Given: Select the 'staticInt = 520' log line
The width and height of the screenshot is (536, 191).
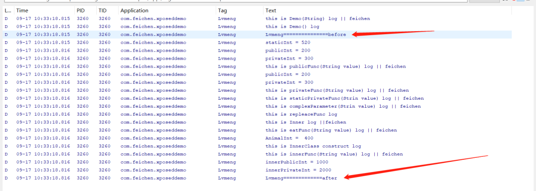Looking at the screenshot, I should 257,42.
